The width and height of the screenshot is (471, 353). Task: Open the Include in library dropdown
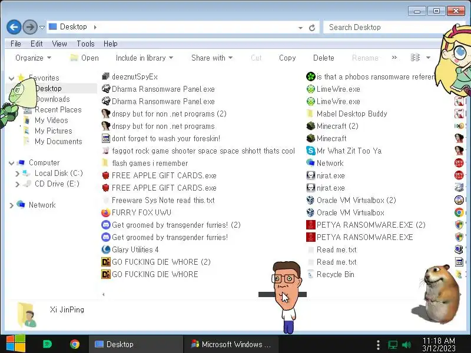point(144,58)
